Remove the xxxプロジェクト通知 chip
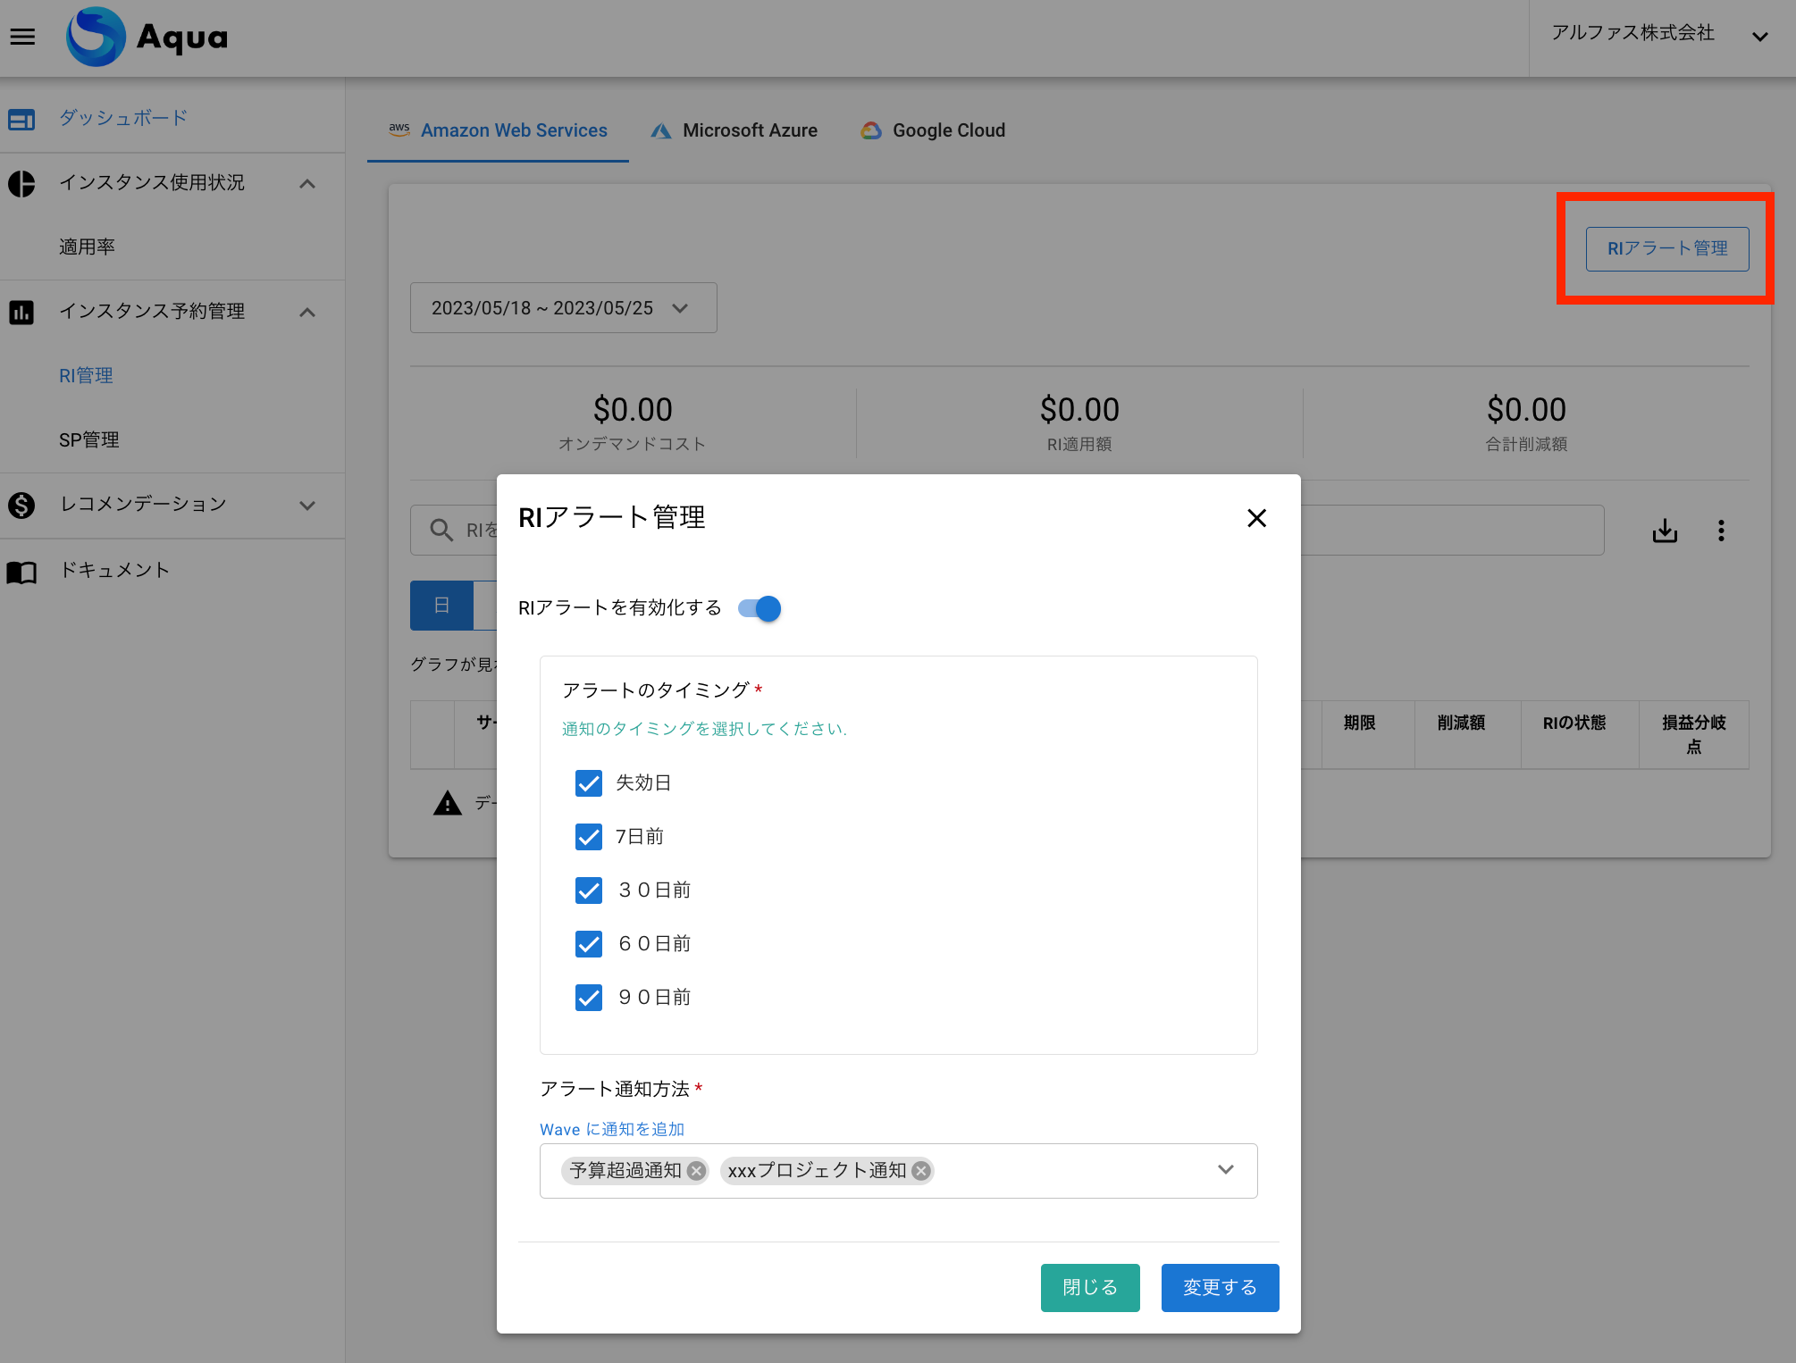 921,1171
